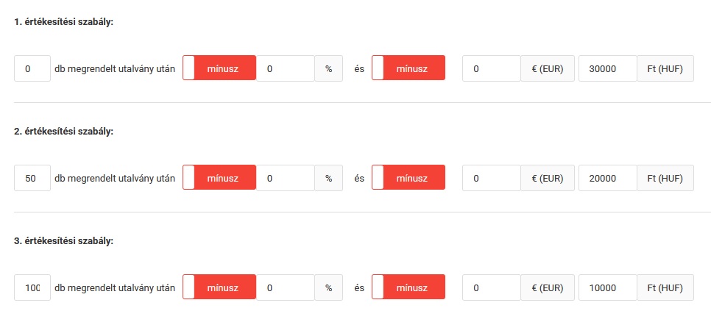Click rule 2 quantity field showing 50
711x311 pixels.
click(32, 178)
